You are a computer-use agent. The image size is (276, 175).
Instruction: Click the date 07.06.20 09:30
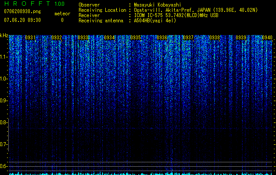click(x=22, y=20)
